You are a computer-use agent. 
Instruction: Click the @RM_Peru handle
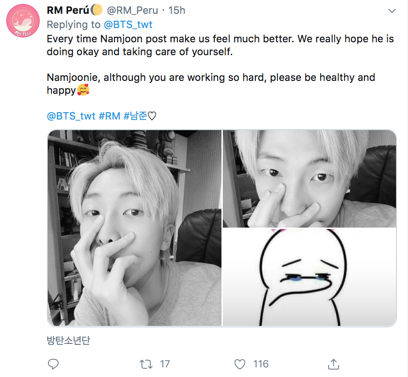pos(133,10)
